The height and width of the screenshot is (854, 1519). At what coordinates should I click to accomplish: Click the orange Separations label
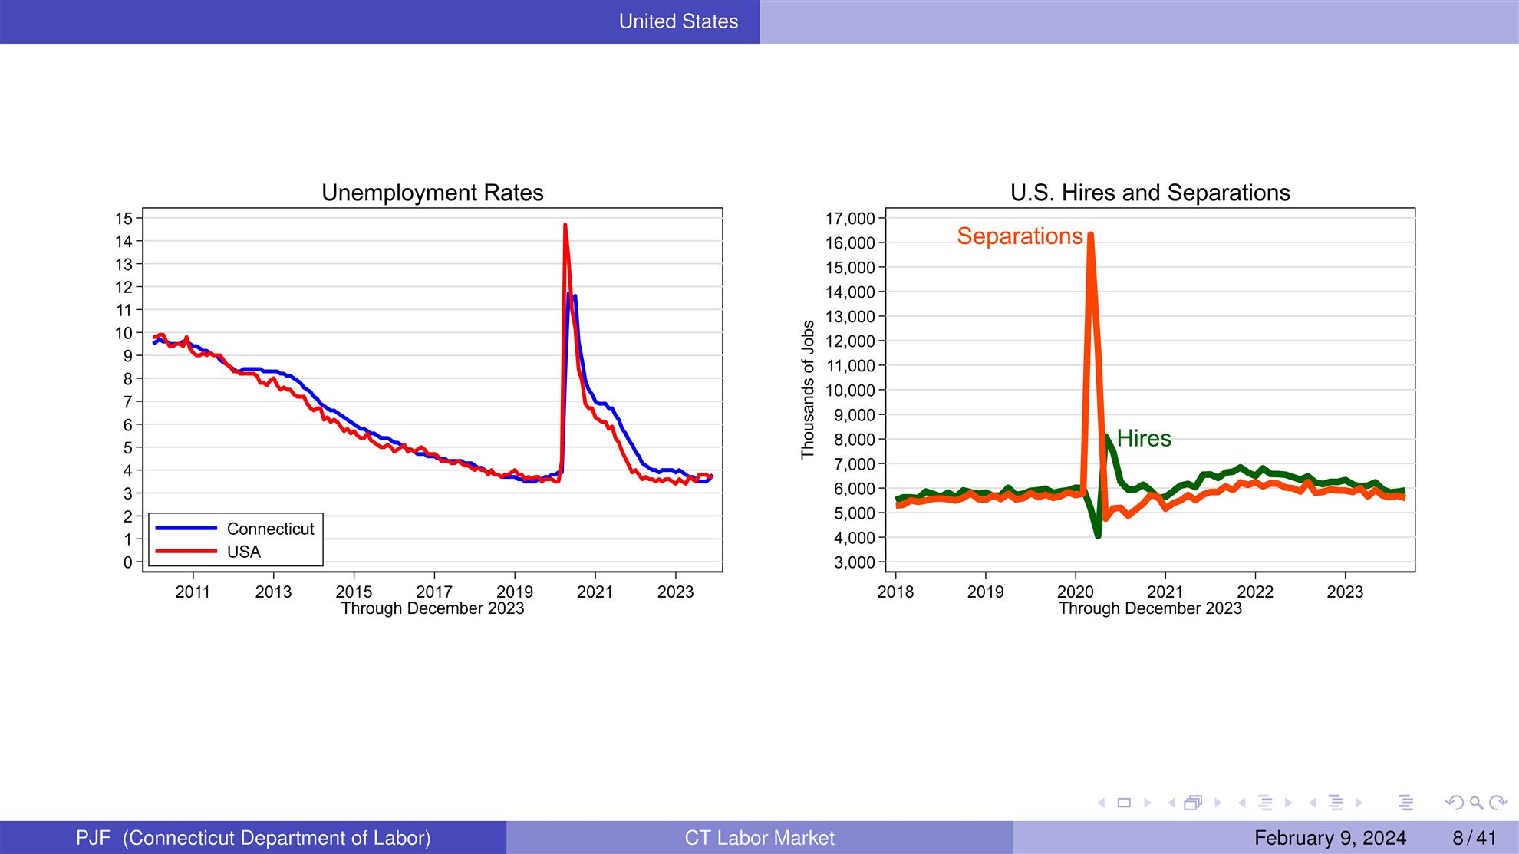point(1020,236)
